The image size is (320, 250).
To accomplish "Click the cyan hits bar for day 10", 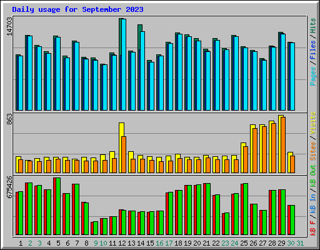I will click(105, 87).
